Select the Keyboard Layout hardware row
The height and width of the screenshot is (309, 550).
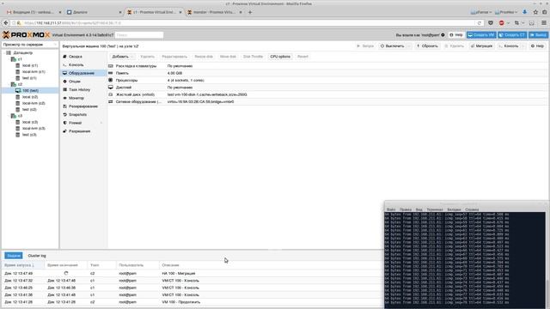(x=327, y=66)
